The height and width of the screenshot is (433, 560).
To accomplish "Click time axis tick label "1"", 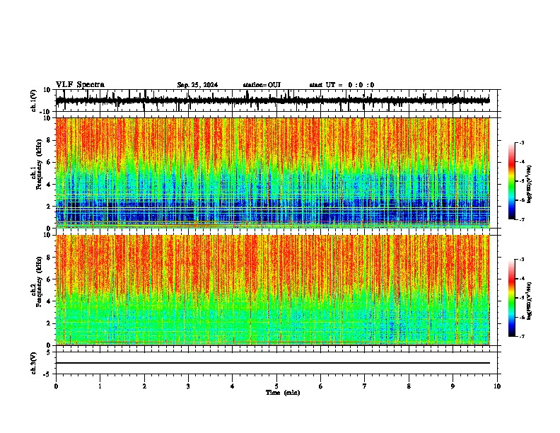I will point(100,386).
